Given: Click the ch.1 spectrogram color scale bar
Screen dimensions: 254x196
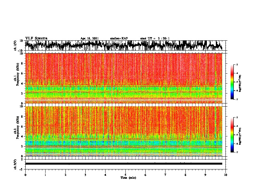Looking at the screenshot, I should click(232, 82).
